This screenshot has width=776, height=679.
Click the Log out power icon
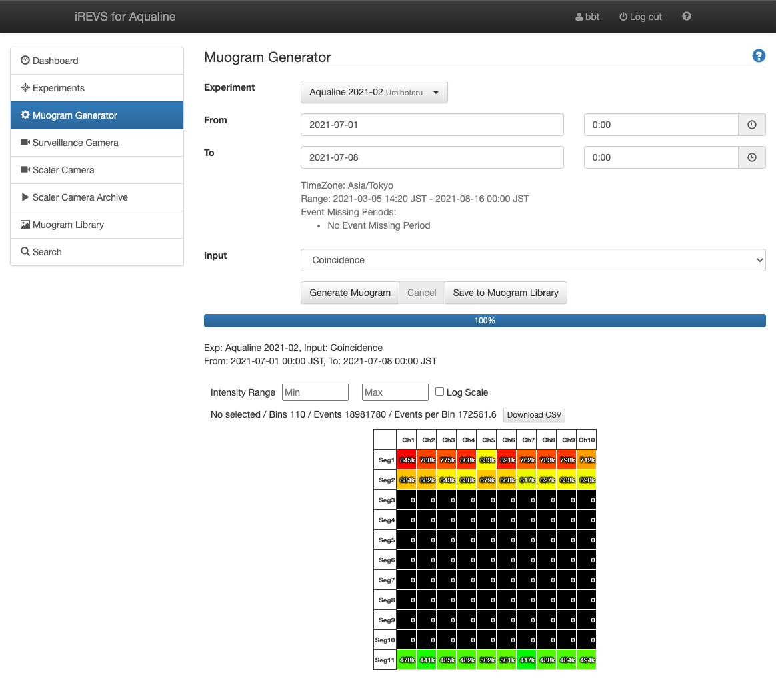click(x=623, y=17)
